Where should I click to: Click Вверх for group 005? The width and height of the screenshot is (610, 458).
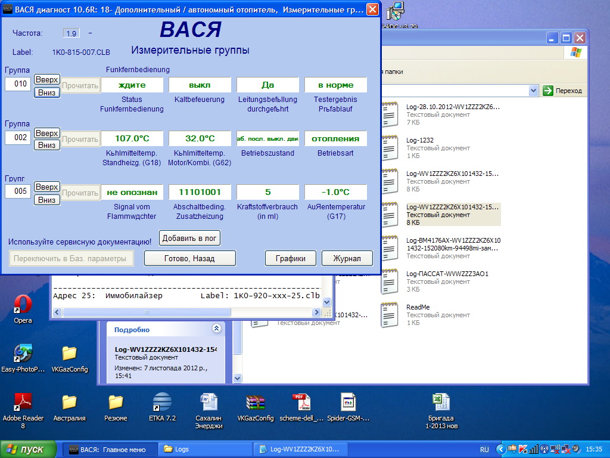46,187
